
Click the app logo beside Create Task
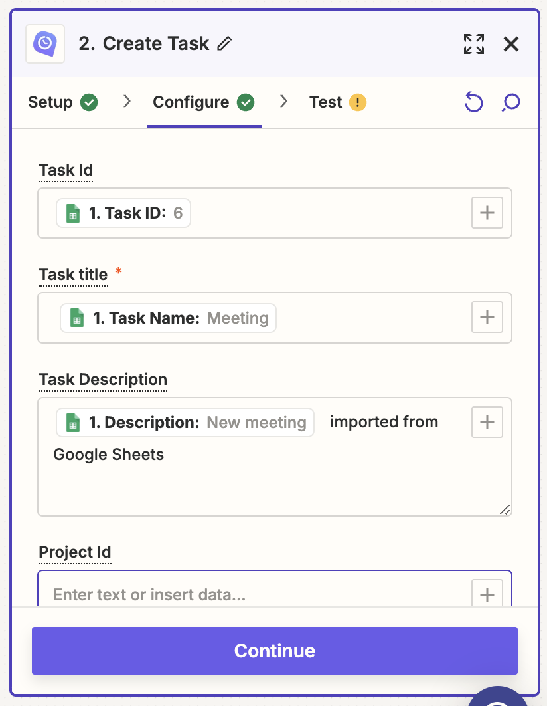point(44,43)
